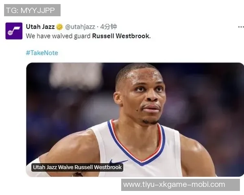The width and height of the screenshot is (244, 195).
Task: Open the @utahjazz handle link
Action: coord(80,27)
